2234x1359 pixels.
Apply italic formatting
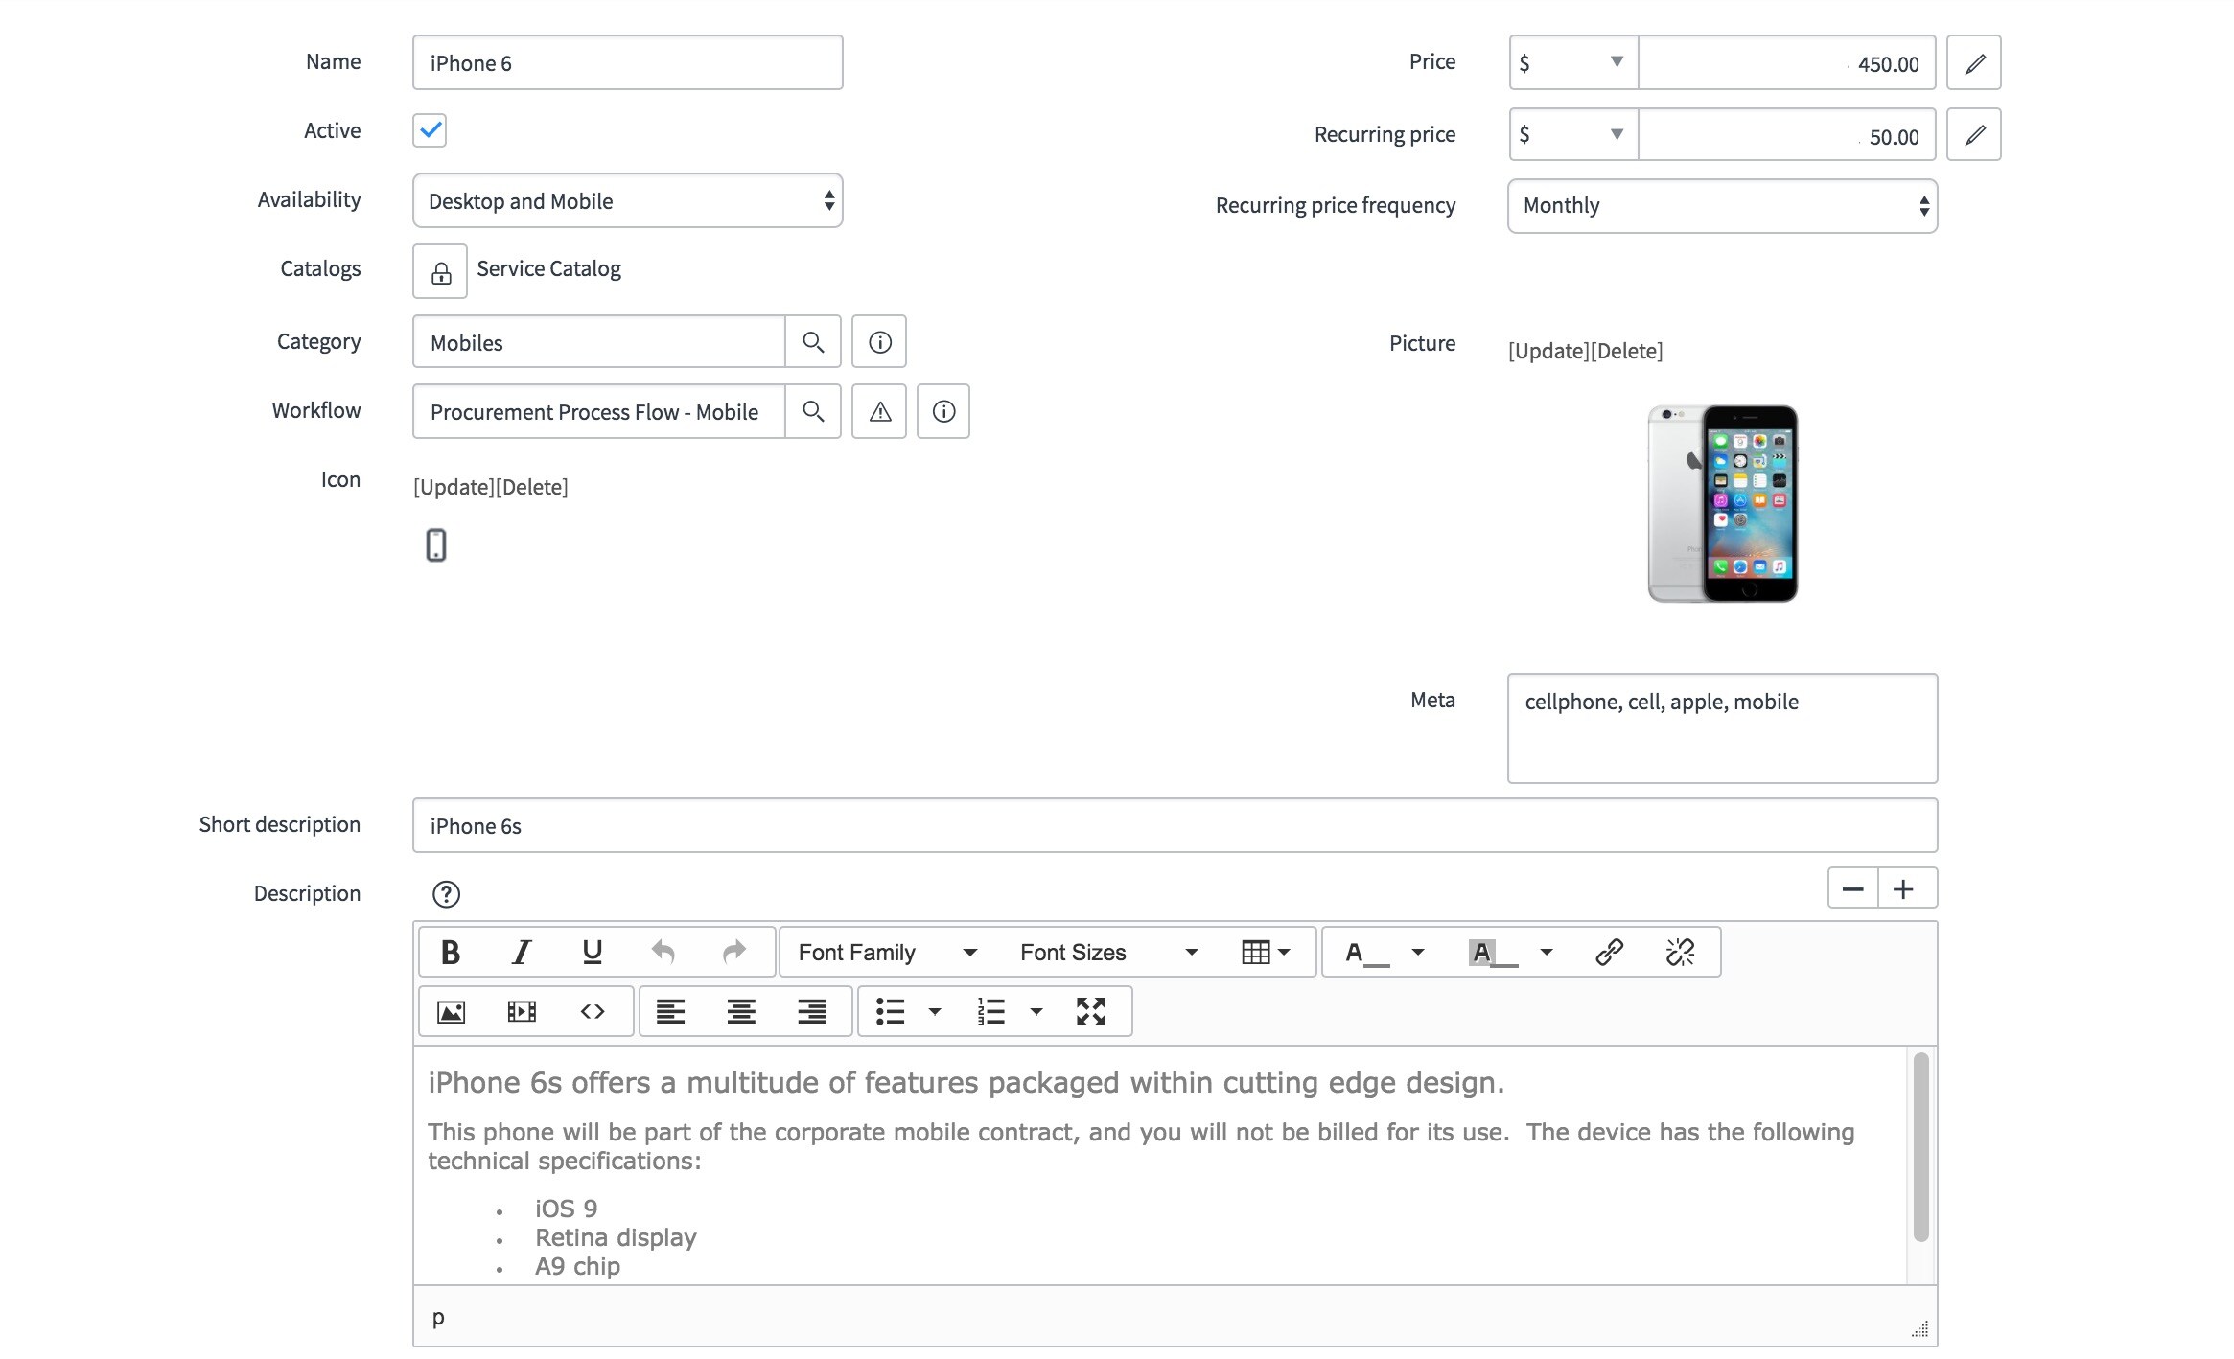click(521, 951)
